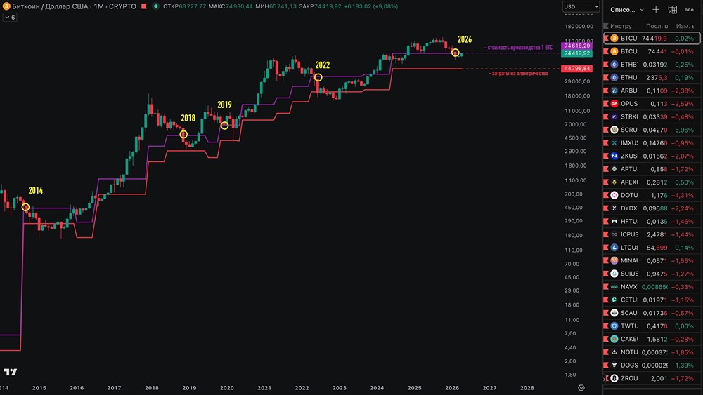Toggle the red flag on SCRU row

tap(606, 130)
